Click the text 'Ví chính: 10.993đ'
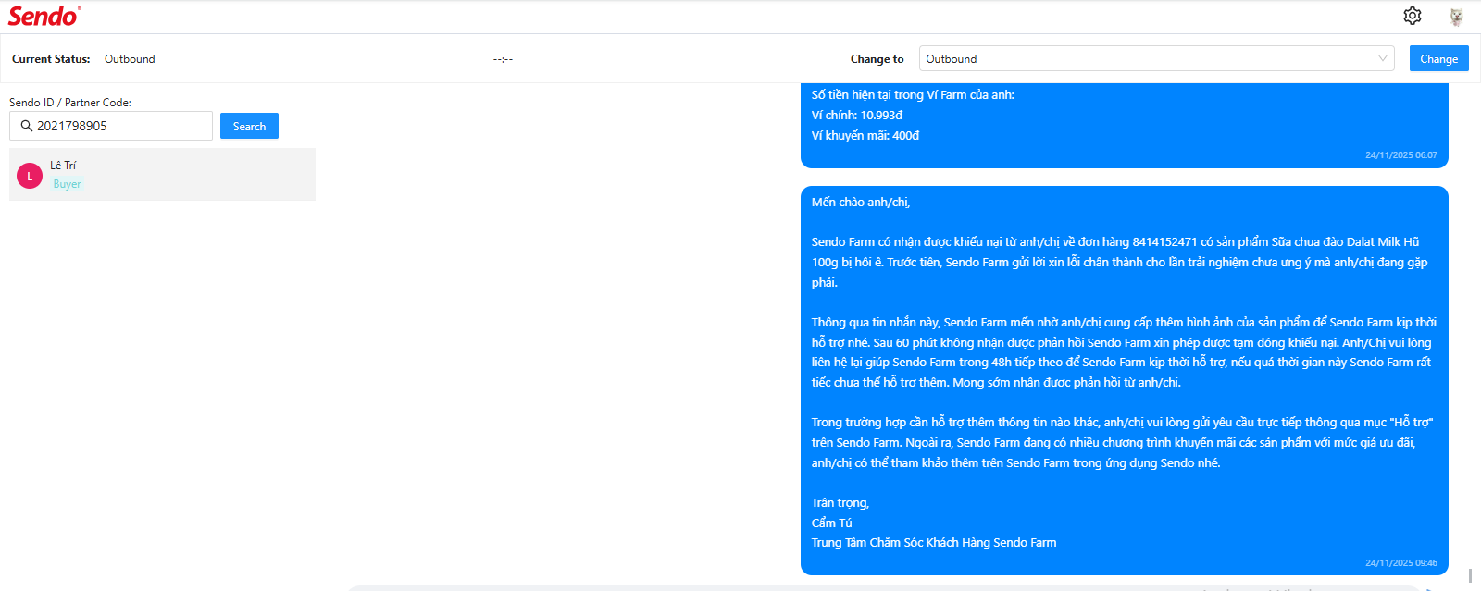This screenshot has width=1481, height=591. (857, 115)
